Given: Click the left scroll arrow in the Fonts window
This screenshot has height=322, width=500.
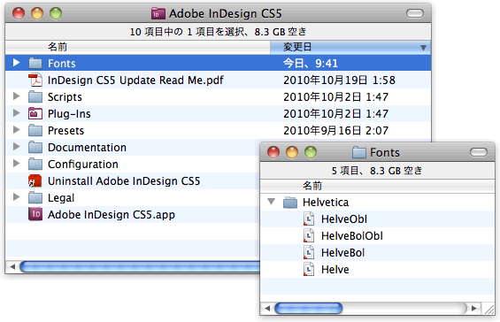Looking at the screenshot, I should 267,309.
